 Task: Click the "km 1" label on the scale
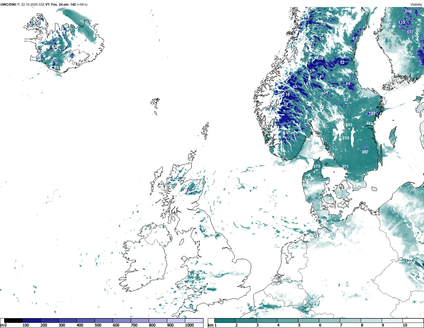tap(212, 325)
